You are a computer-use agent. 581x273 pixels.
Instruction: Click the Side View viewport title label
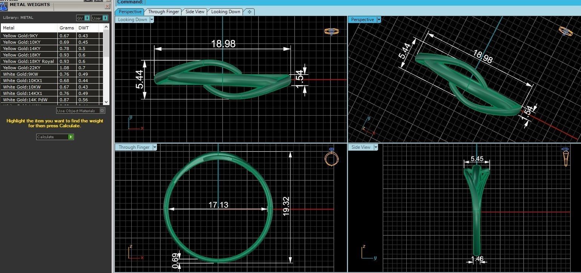(x=361, y=147)
